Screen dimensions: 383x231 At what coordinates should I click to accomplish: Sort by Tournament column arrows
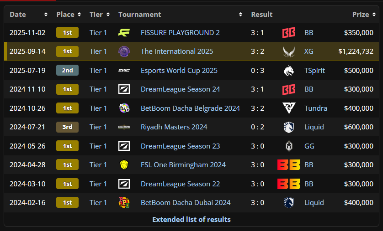[x=240, y=15]
